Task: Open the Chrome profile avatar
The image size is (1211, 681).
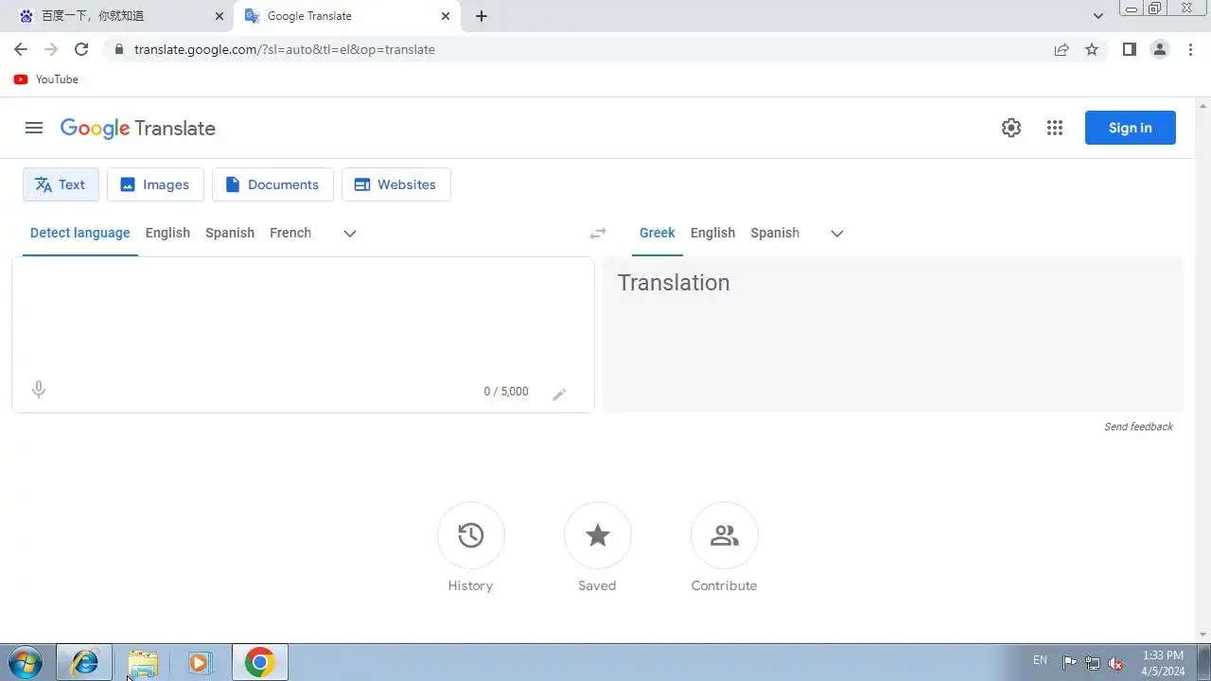Action: point(1160,49)
